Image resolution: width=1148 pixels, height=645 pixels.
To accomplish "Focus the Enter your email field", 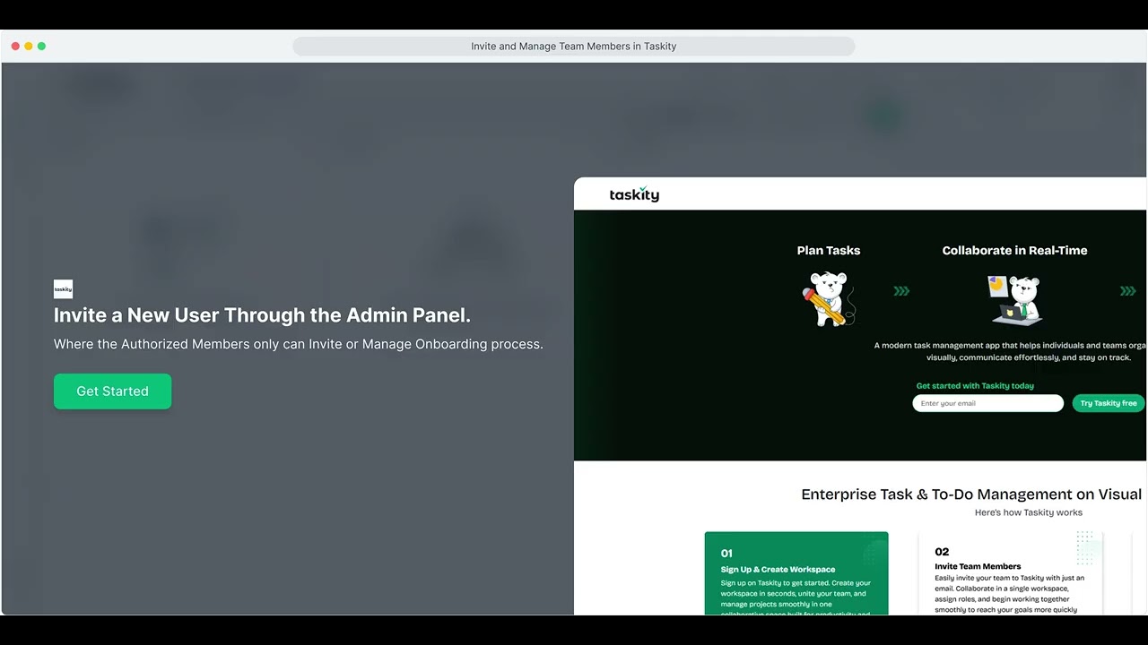I will tap(987, 403).
